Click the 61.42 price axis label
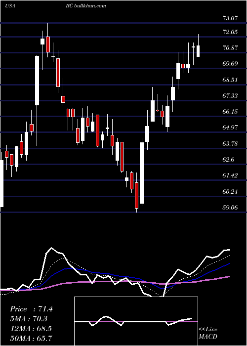Screen dimensions: 247x346 click(x=231, y=175)
